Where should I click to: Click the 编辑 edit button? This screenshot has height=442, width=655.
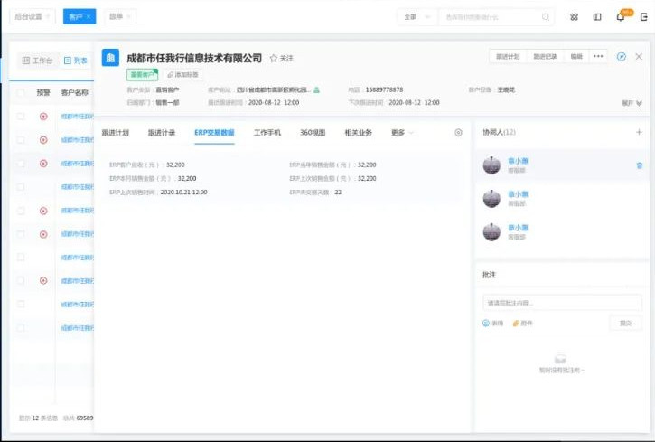[576, 56]
